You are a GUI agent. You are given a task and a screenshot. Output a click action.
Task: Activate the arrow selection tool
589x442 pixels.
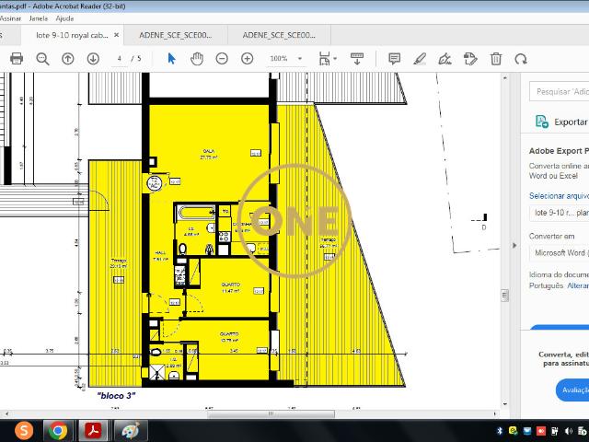point(171,58)
